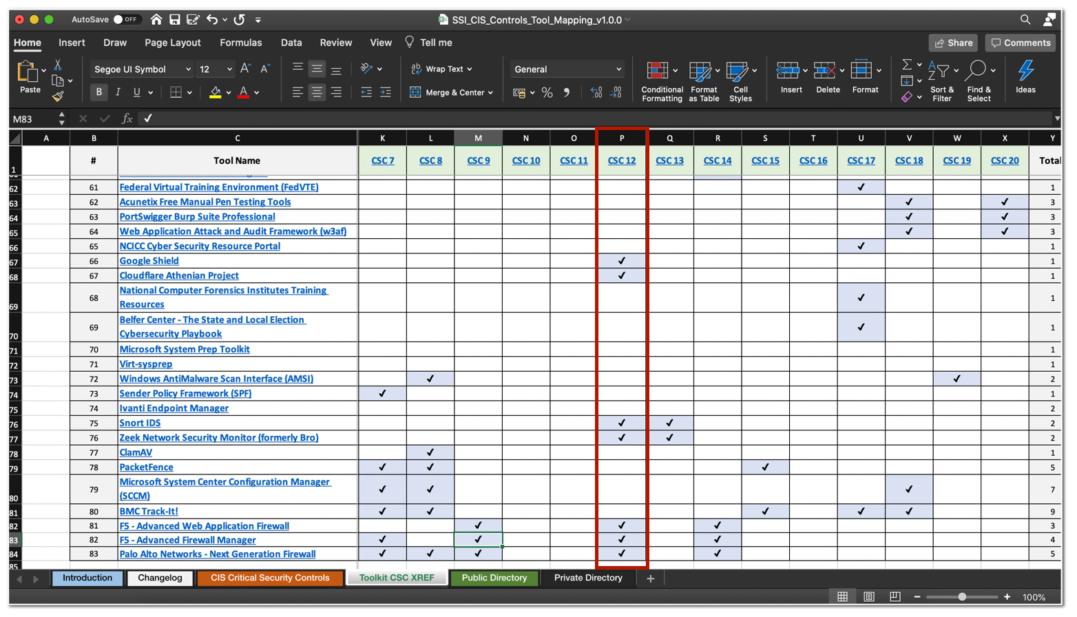The height and width of the screenshot is (617, 1077).
Task: Click the yellow fill color swatch button
Action: click(216, 92)
